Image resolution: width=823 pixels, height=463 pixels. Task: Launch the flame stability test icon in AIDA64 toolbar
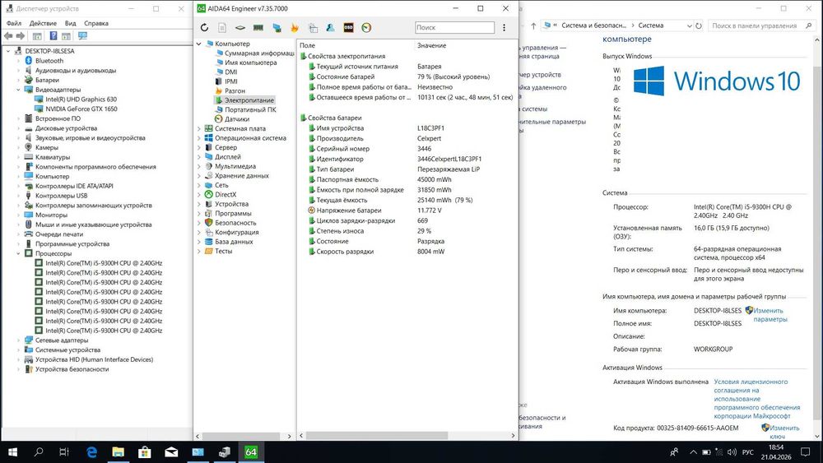click(x=295, y=28)
